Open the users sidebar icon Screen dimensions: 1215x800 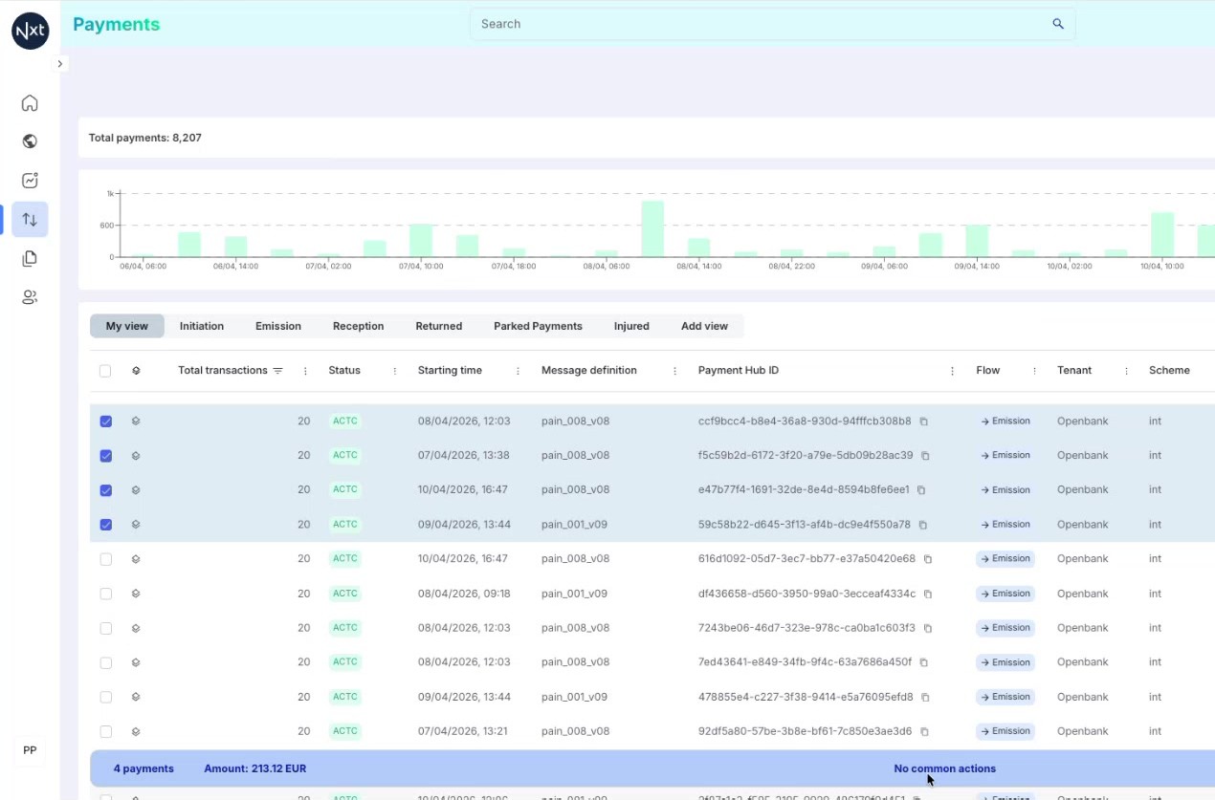(30, 297)
